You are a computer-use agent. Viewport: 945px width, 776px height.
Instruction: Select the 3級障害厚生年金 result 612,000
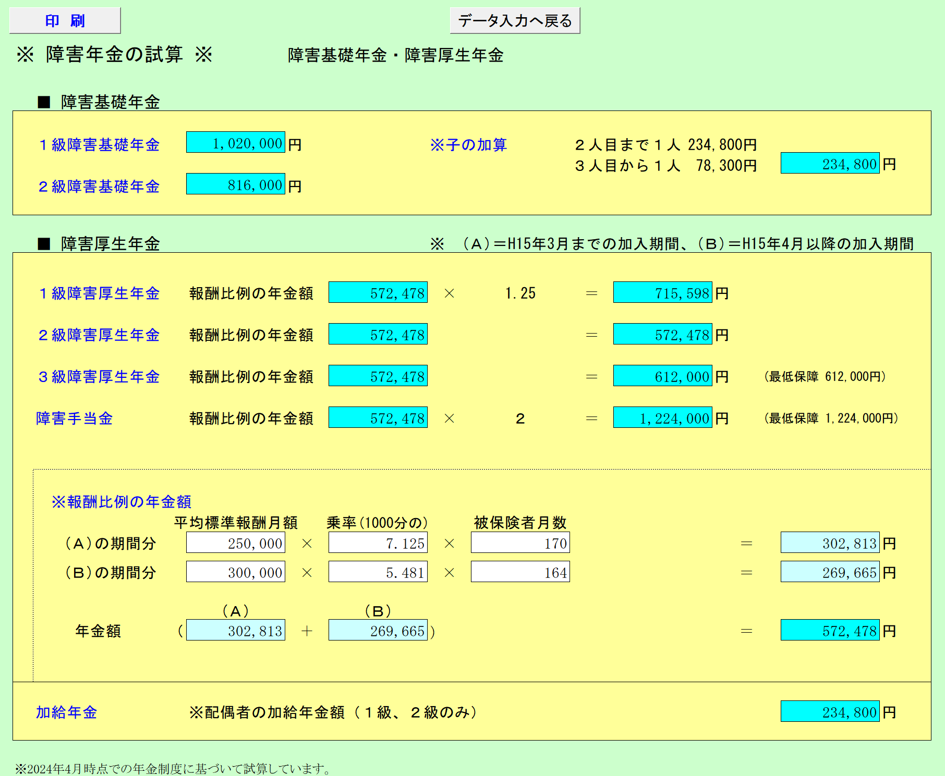click(663, 376)
